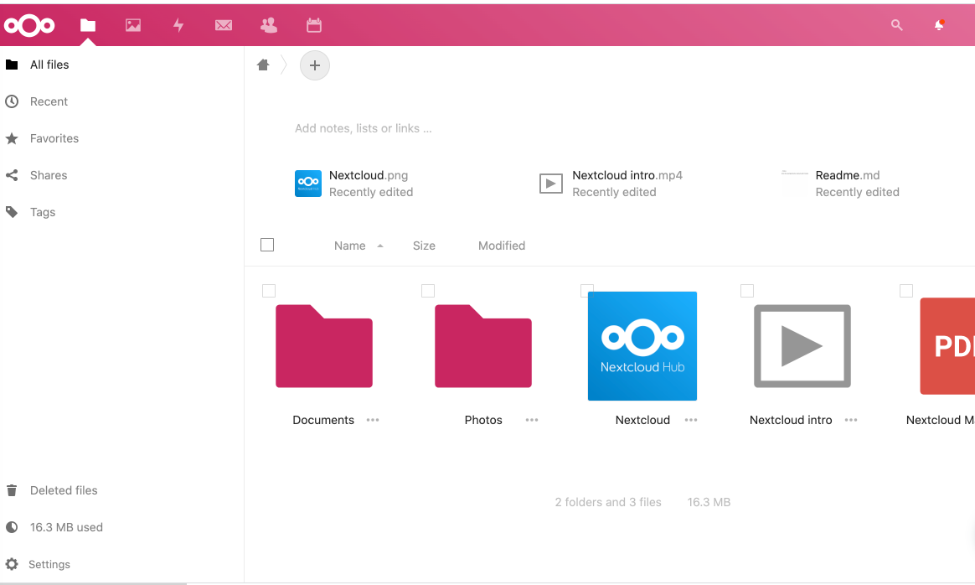The width and height of the screenshot is (975, 585).
Task: Open the Photos app icon in header
Action: (133, 25)
